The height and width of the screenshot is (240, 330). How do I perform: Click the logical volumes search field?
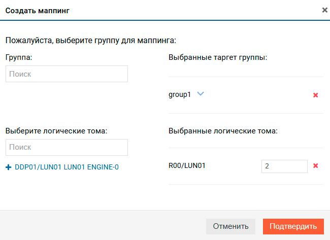tap(67, 147)
